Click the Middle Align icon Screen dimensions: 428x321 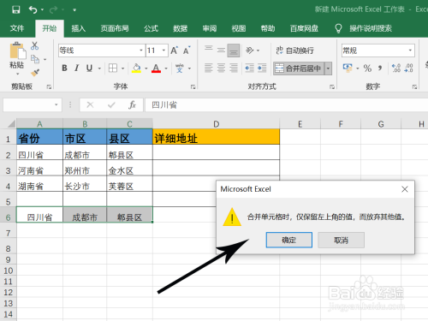[221, 51]
